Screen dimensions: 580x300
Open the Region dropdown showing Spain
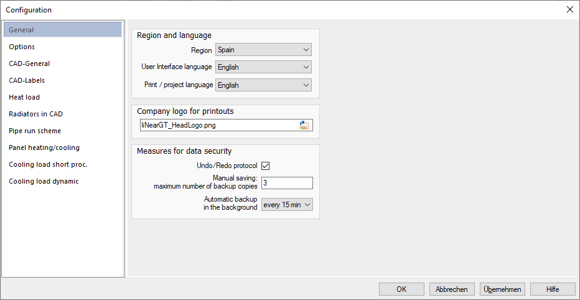click(x=263, y=49)
